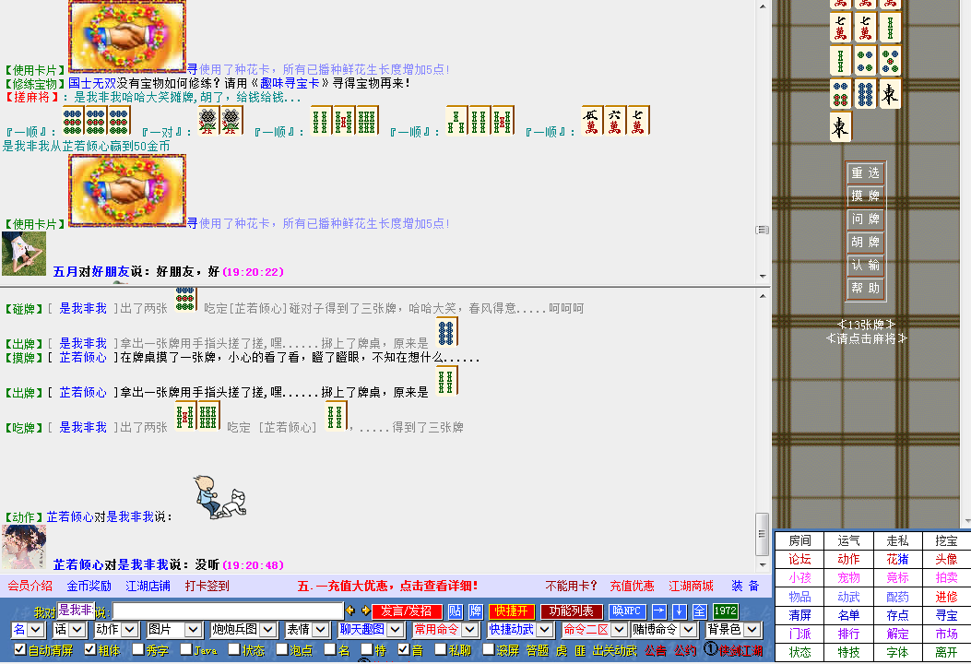This screenshot has height=664, width=971.
Task: Open the 赌博命令 dropdown
Action: (664, 630)
